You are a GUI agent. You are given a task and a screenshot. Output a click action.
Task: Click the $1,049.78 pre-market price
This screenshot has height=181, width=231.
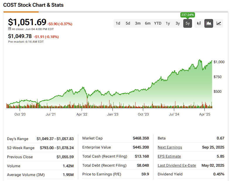click(x=20, y=36)
